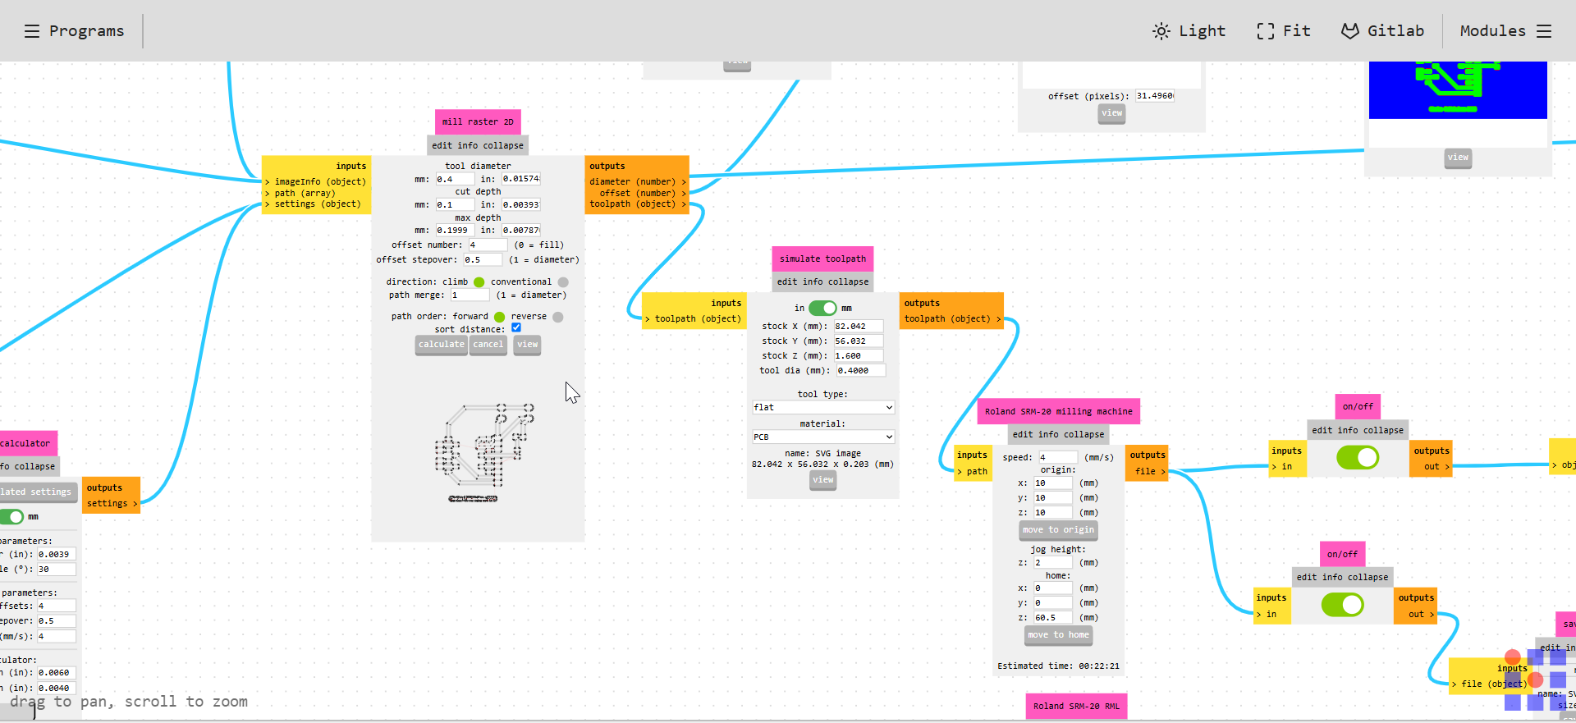Image resolution: width=1576 pixels, height=723 pixels.
Task: Click Modules menu label
Action: [1492, 31]
